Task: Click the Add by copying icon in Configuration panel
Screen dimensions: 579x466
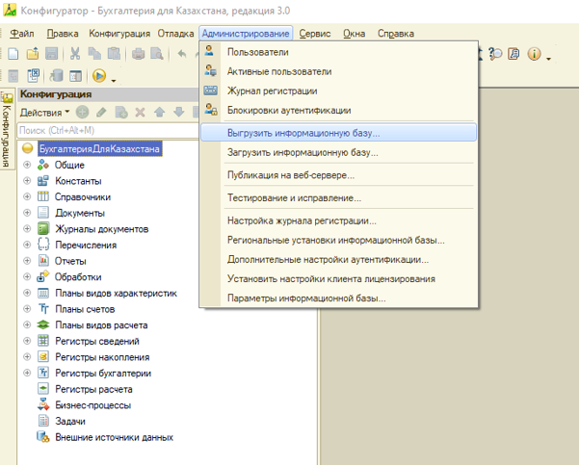Action: pyautogui.click(x=121, y=113)
